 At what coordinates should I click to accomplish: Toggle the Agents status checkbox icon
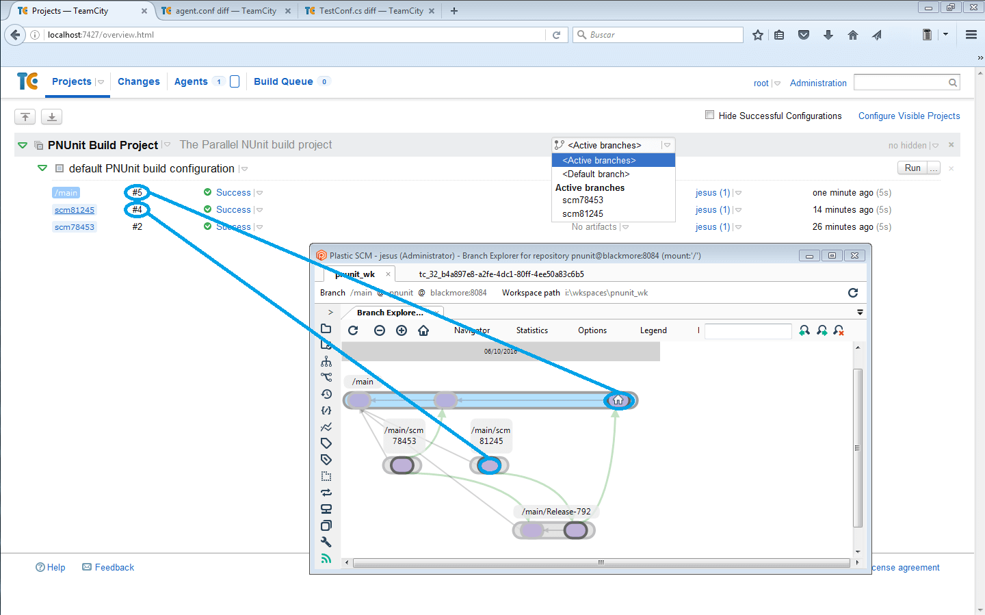[235, 81]
